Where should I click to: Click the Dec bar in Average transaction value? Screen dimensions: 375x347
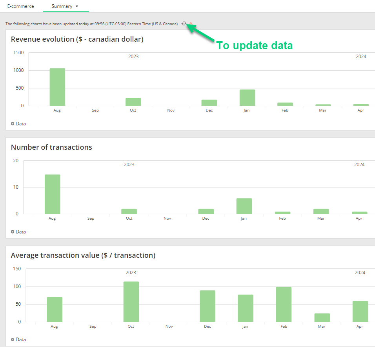click(208, 306)
